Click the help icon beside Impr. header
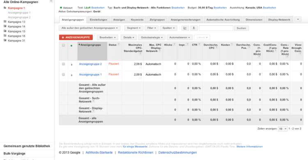Viewport: 308px width, 160px height. pyautogui.click(x=187, y=45)
